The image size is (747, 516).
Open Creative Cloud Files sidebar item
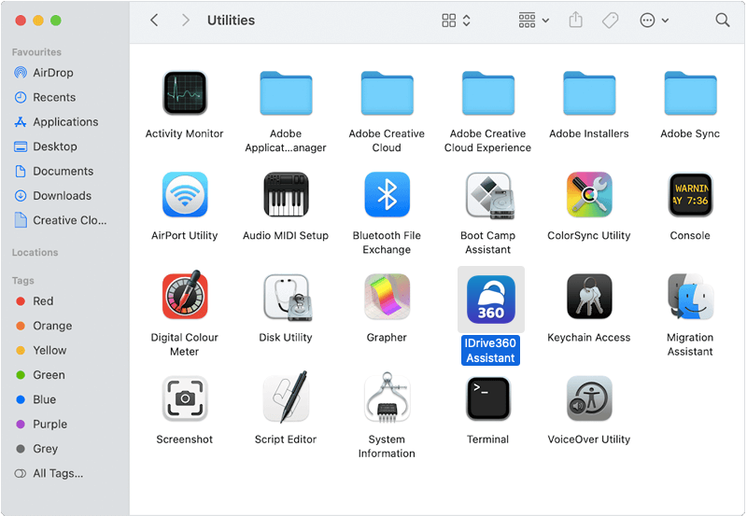pos(61,220)
